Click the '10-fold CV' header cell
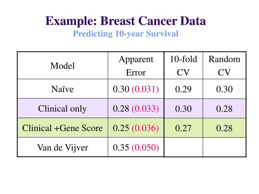This screenshot has height=194, width=259. [183, 65]
